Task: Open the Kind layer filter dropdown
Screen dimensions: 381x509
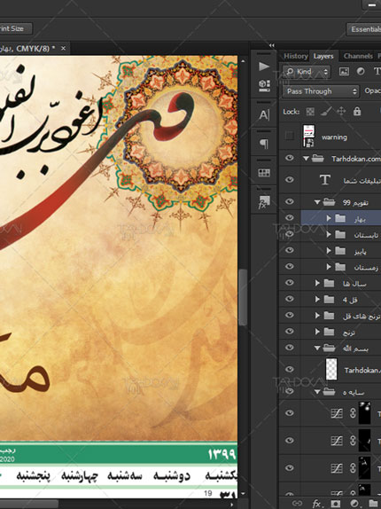Action: pos(306,72)
